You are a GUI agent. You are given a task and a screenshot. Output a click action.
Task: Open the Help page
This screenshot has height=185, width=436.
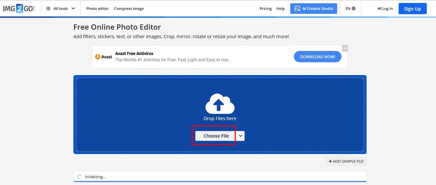(x=281, y=8)
